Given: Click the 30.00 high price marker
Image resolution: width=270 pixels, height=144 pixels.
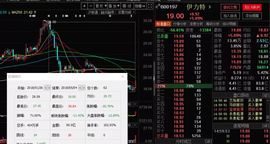Looking at the screenshot, I should 52,22.
